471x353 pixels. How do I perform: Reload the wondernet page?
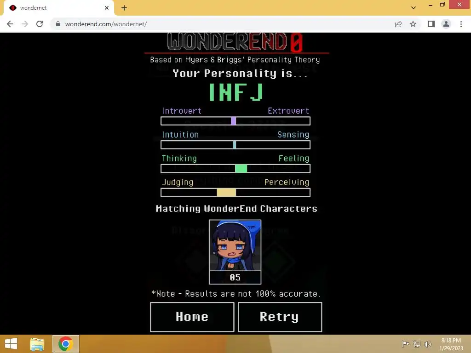(x=40, y=24)
